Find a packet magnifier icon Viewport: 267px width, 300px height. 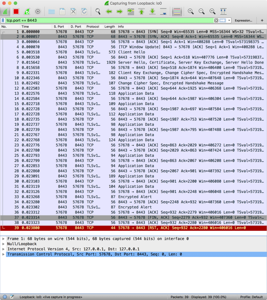(x=98, y=12)
